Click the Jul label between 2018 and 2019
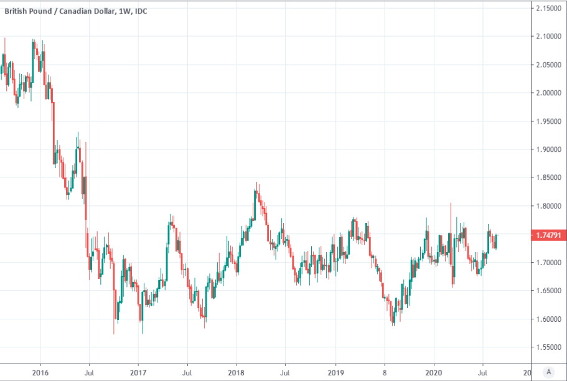567x381 pixels. point(285,372)
